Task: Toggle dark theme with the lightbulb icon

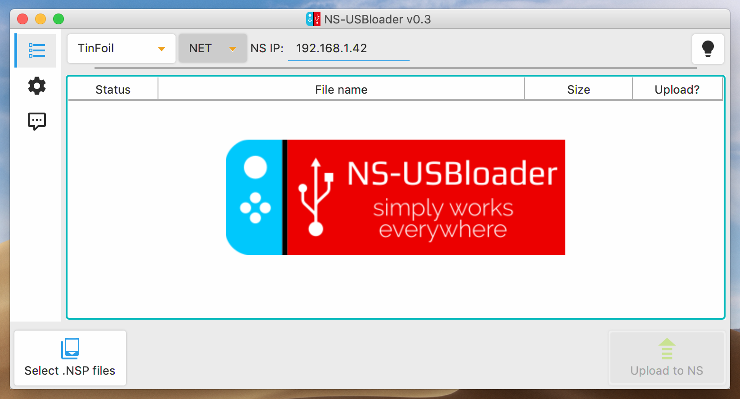Action: pyautogui.click(x=708, y=49)
